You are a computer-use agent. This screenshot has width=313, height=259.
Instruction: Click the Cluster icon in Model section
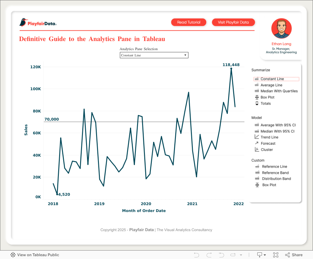pyautogui.click(x=257, y=149)
